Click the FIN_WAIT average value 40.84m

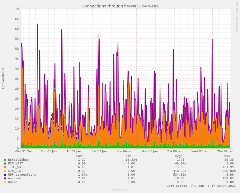[x=181, y=164]
